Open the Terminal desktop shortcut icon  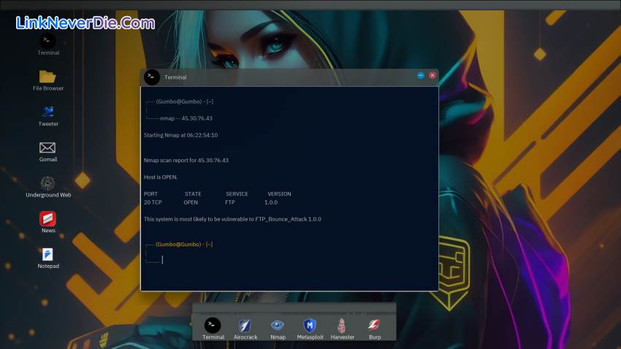coord(47,41)
